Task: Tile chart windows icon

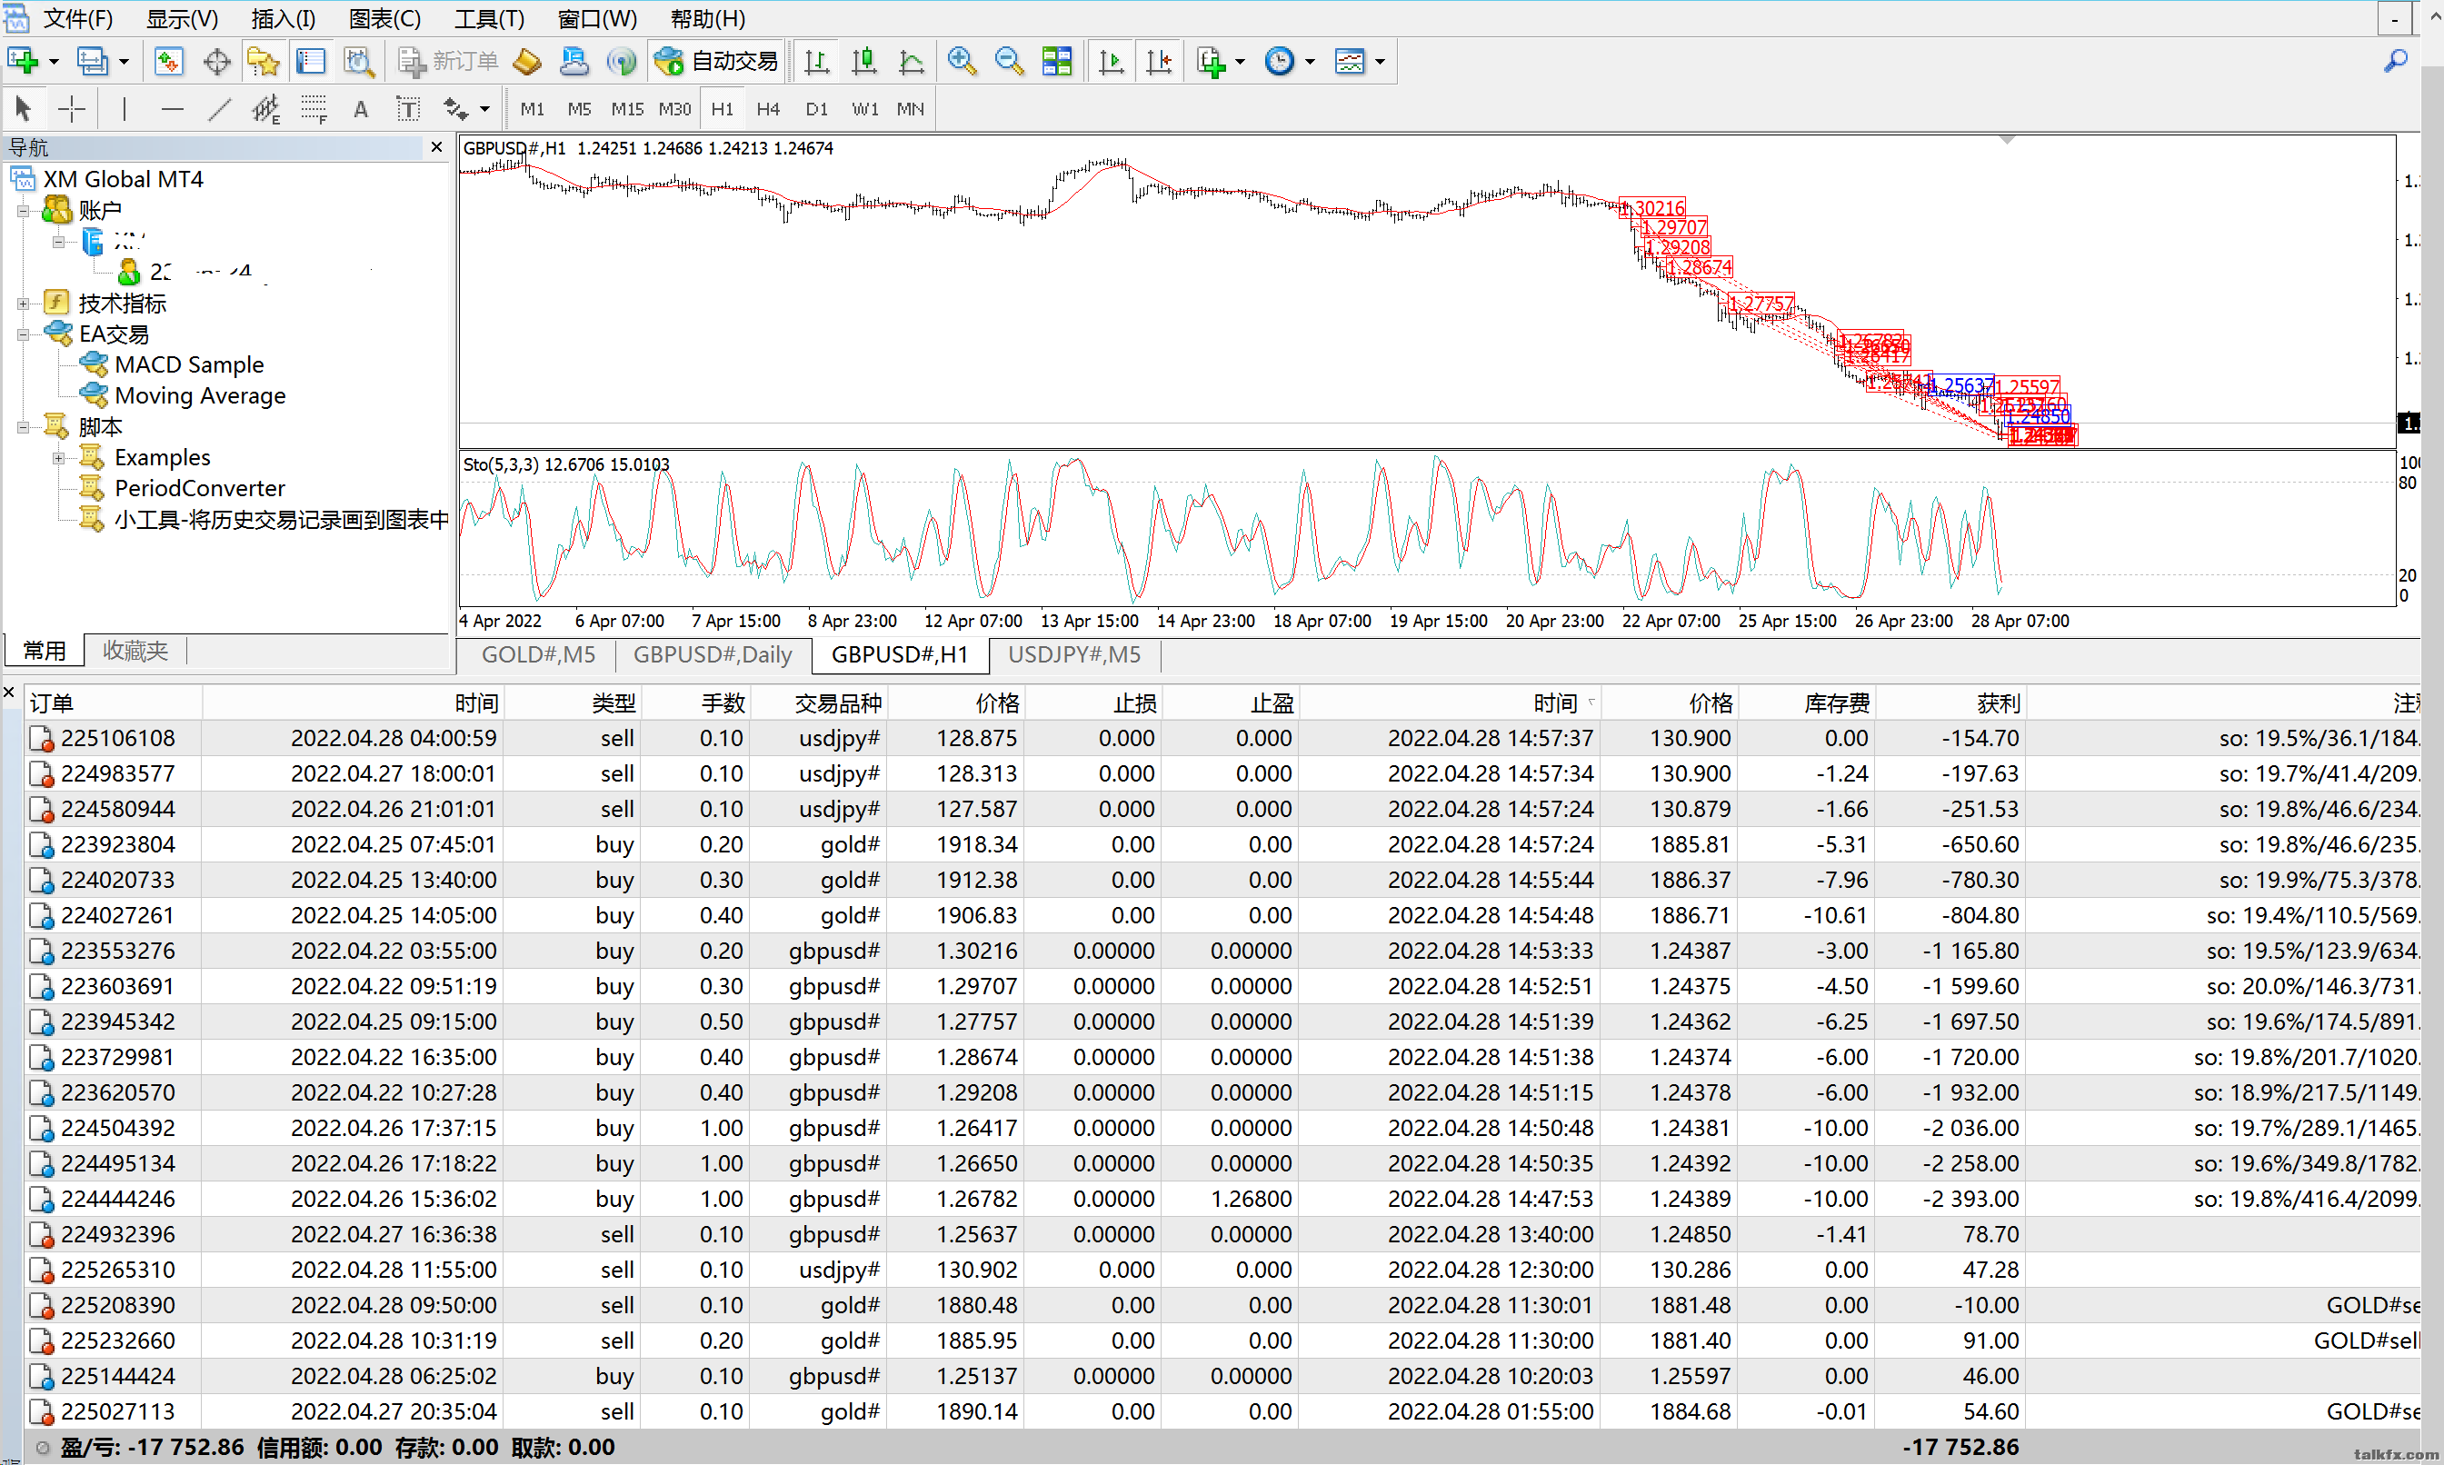Action: (x=1056, y=61)
